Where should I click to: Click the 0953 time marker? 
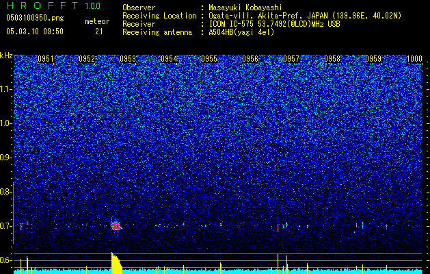coord(128,59)
